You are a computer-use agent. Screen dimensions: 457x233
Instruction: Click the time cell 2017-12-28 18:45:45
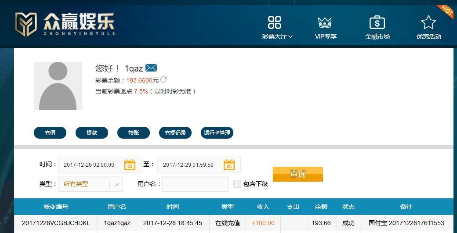173,223
